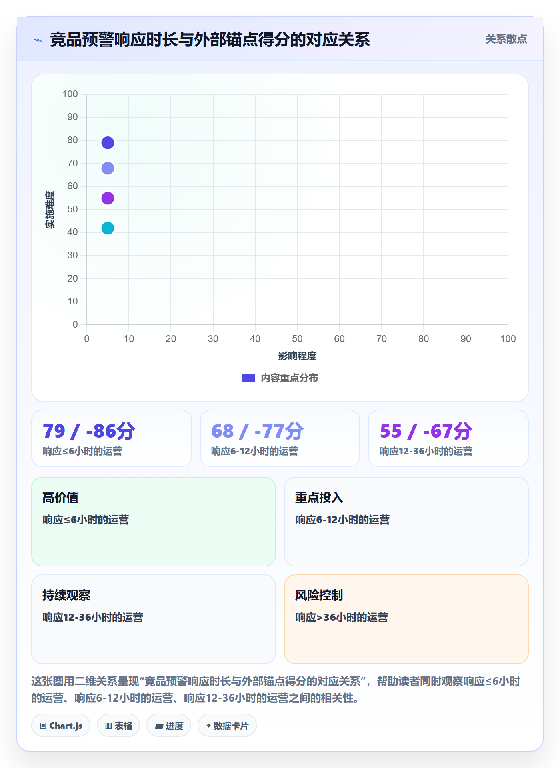Click 响应12-36小时的运营 under 55 / -67分
The width and height of the screenshot is (560, 768).
(x=426, y=451)
